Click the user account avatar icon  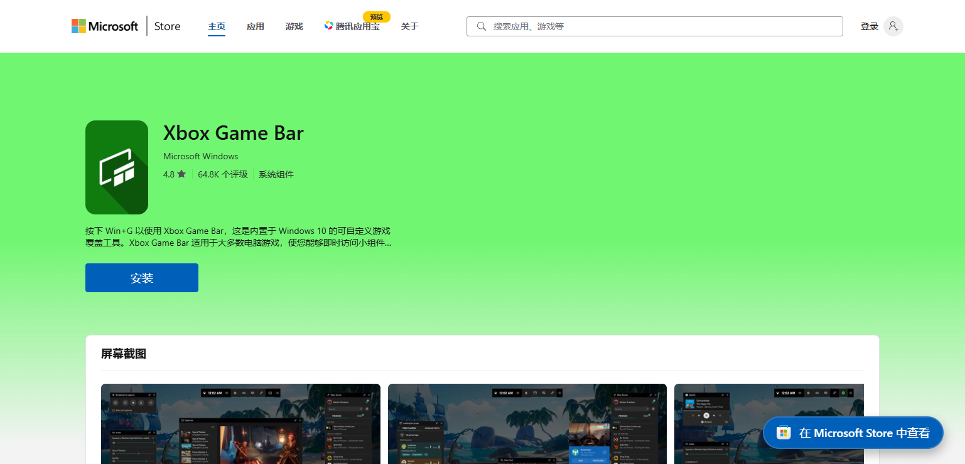[893, 26]
